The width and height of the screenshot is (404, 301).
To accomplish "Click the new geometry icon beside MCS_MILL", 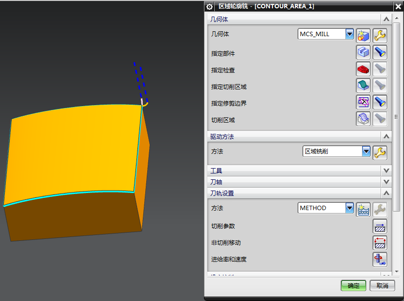I will coord(363,35).
